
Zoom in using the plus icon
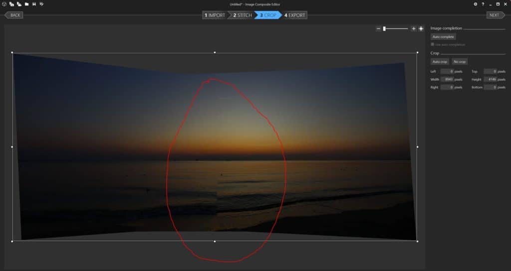[x=413, y=29]
